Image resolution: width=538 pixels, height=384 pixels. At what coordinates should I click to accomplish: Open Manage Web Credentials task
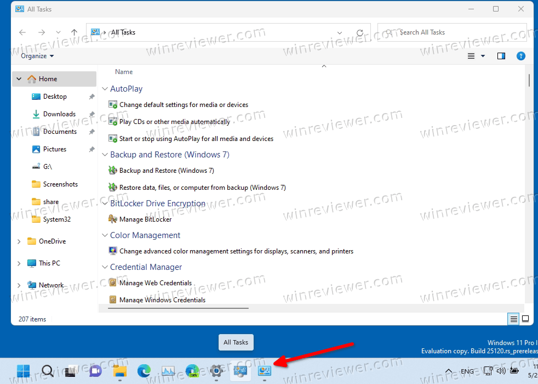coord(156,283)
